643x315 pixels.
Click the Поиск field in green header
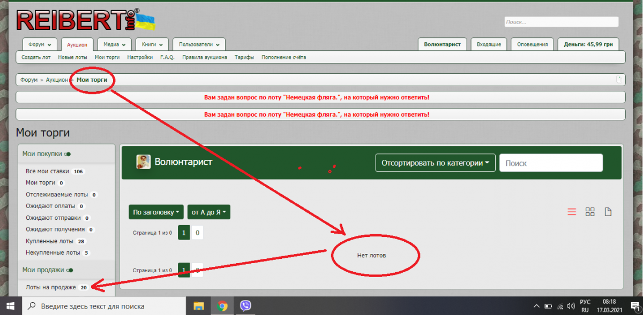click(x=550, y=163)
